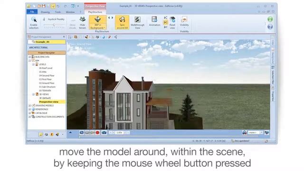The width and height of the screenshot is (304, 171).
Task: Collapse the LEVELS node
Action: tap(33, 64)
